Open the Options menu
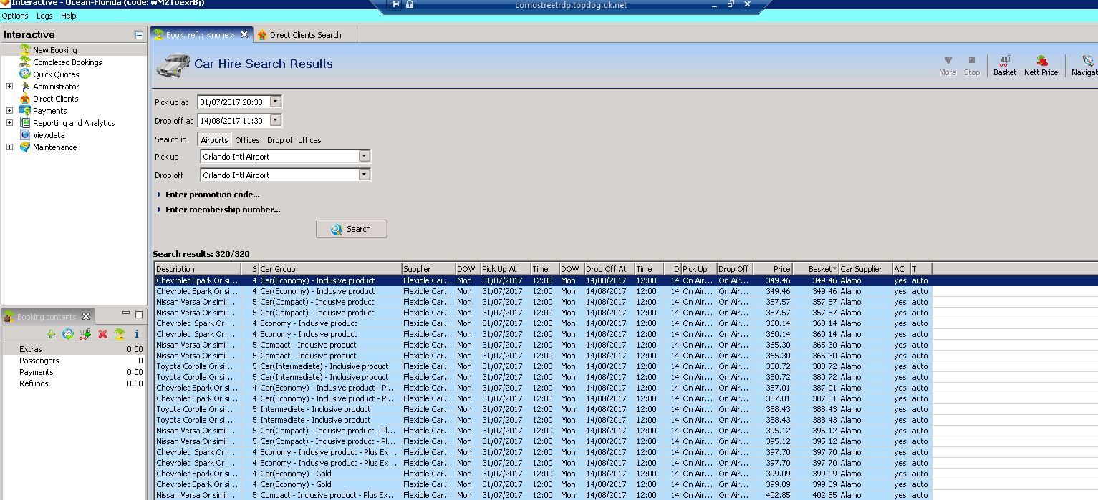Screen dimensions: 1098x500 coord(15,16)
